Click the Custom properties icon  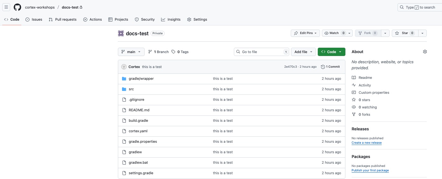click(354, 93)
